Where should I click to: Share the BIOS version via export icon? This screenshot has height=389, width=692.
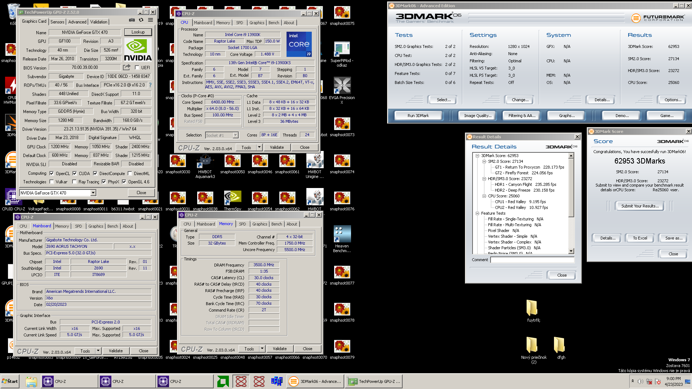[x=127, y=67]
